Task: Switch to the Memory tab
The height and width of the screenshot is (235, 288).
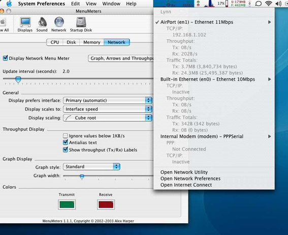Action: [91, 42]
